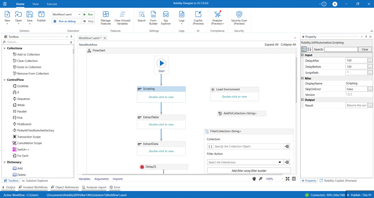Screen dimensions: 374x198
Task: Open the Analyzer report tab
Action: pos(94,187)
